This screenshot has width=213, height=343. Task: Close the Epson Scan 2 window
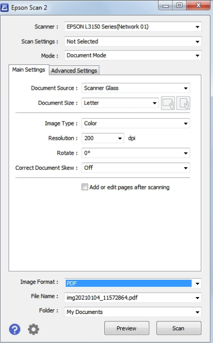click(198, 5)
